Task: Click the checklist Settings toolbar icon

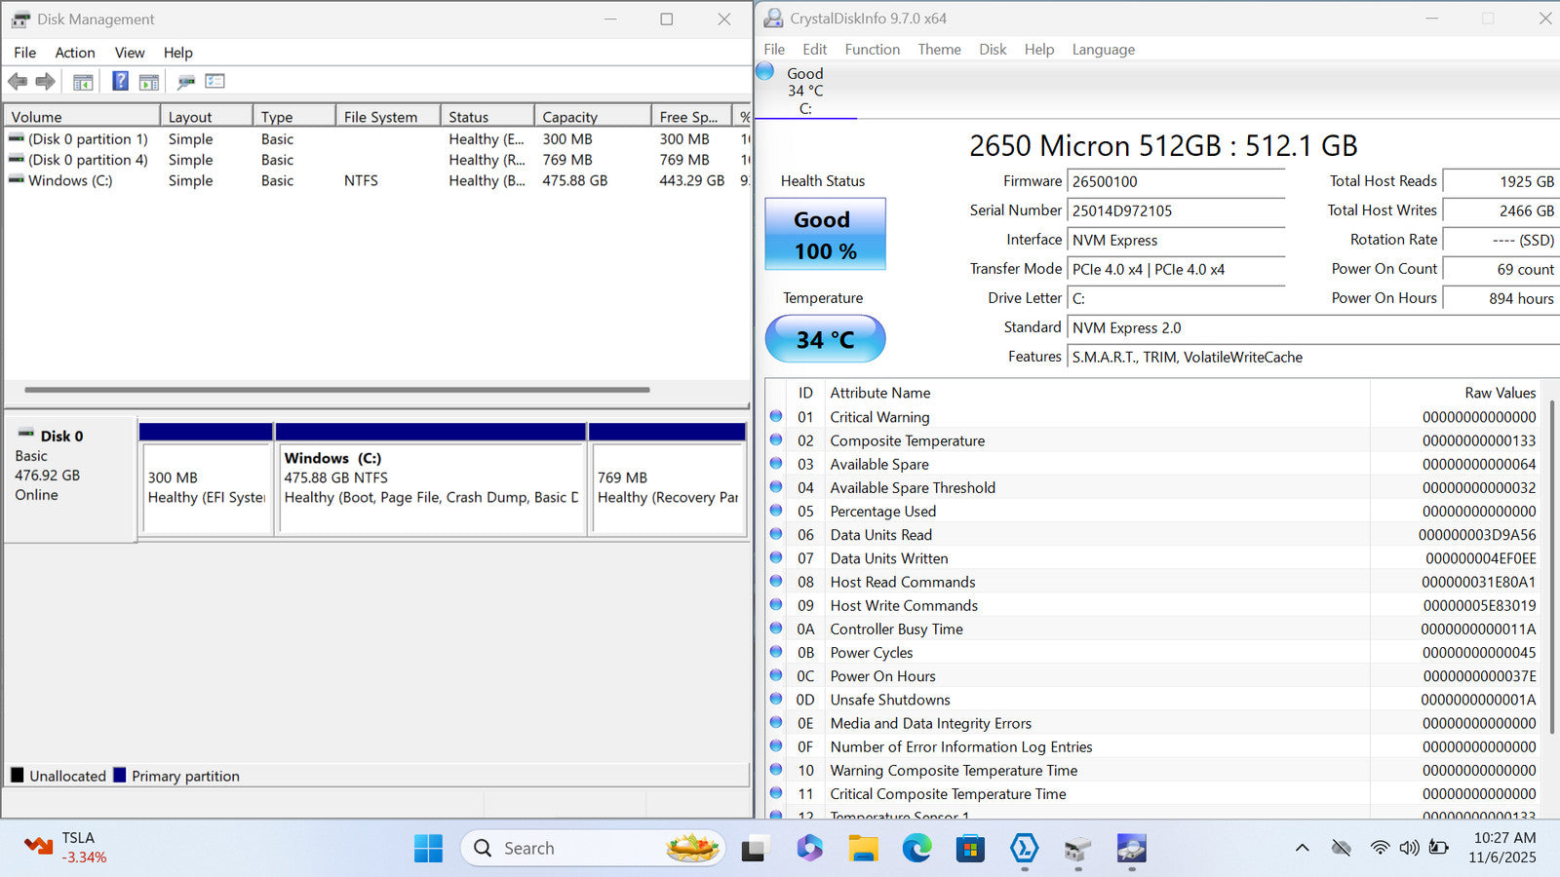Action: tap(214, 82)
